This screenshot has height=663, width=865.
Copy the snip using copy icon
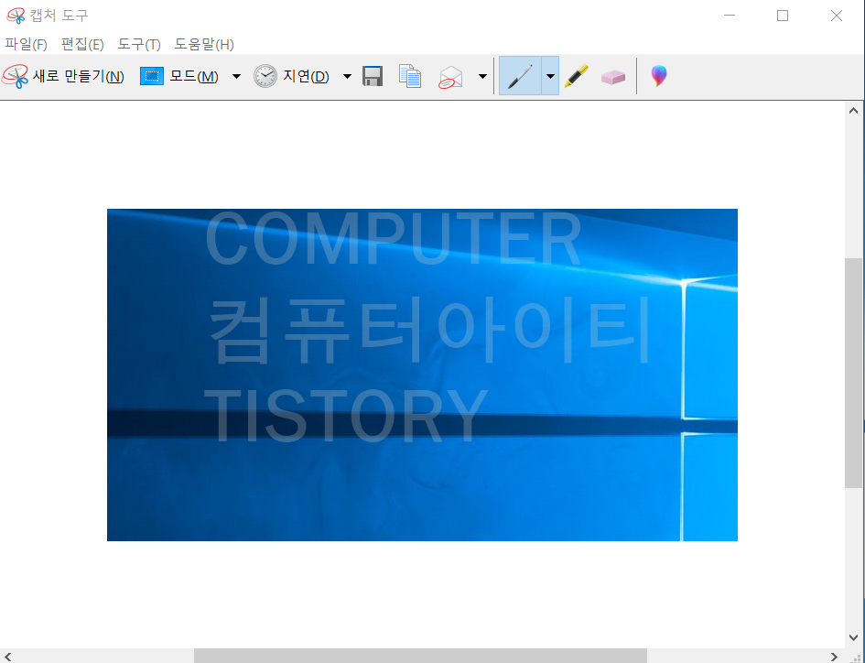pos(410,76)
